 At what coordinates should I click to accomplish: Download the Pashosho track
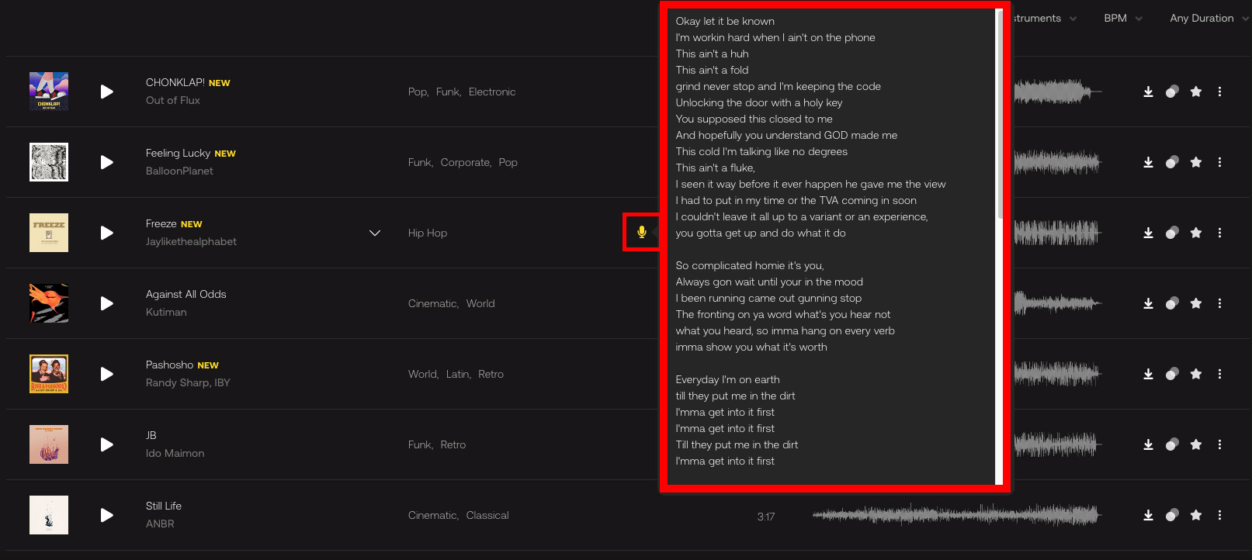[1148, 374]
